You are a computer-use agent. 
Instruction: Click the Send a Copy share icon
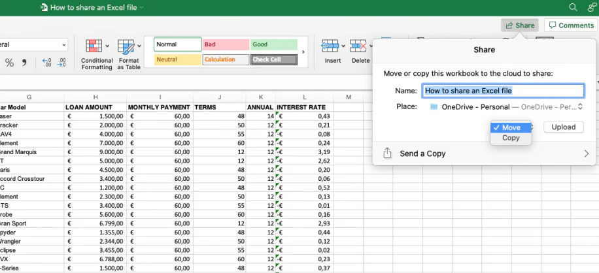[x=387, y=153]
